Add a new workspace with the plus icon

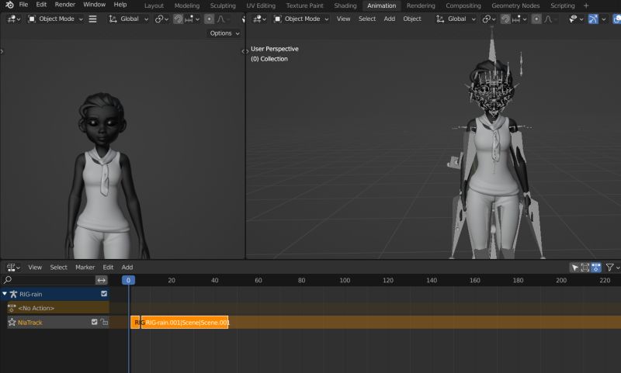pos(586,5)
